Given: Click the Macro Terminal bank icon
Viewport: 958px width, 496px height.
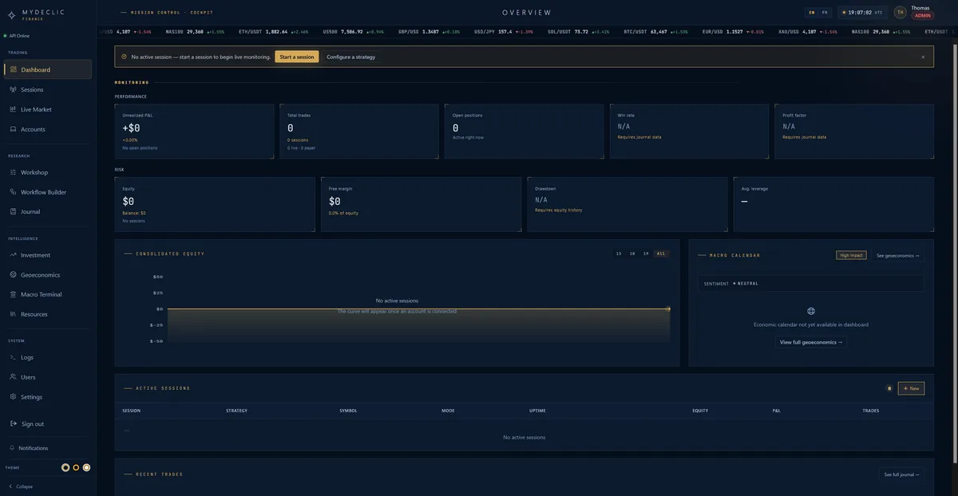Looking at the screenshot, I should (14, 294).
